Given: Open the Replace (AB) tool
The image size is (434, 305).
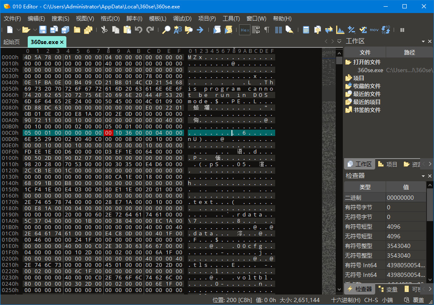Looking at the screenshot, I should (x=177, y=30).
